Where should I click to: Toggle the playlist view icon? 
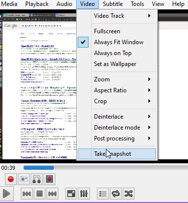(103, 194)
